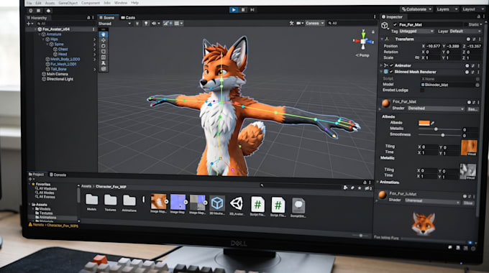Screen dimensions: 489x273
Task: Open the Tag Untagged dropdown
Action: (416, 31)
